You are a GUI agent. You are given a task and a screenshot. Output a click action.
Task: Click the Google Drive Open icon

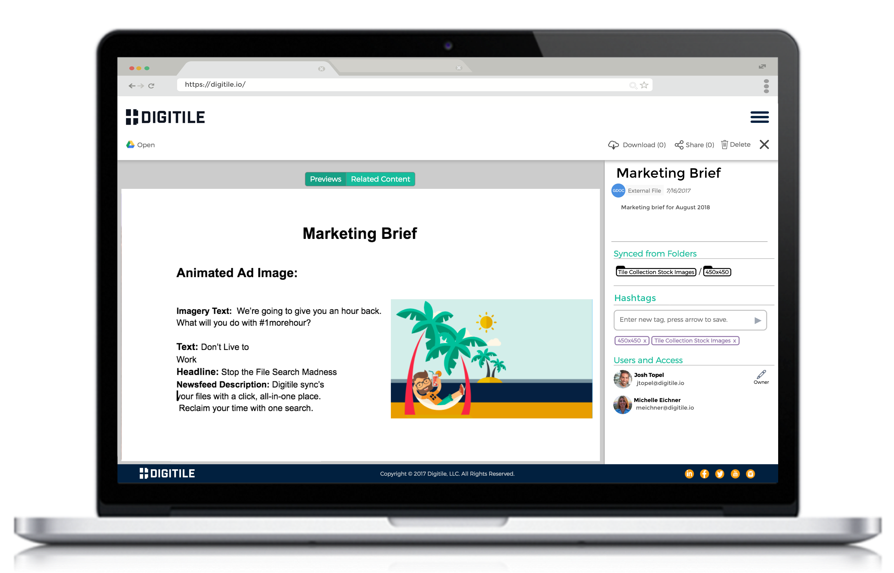(x=130, y=144)
